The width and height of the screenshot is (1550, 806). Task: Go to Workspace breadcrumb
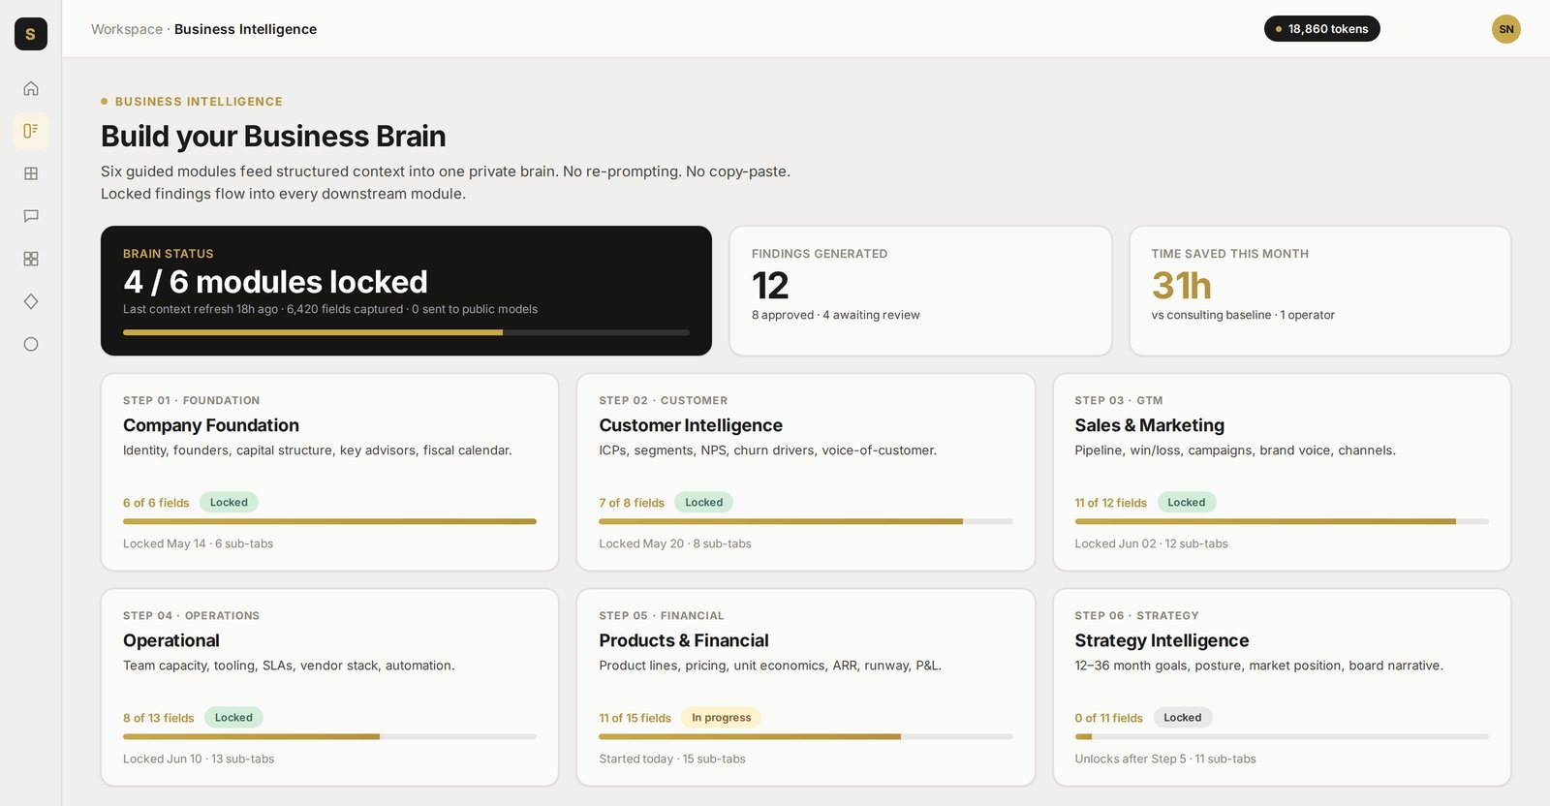(x=127, y=29)
